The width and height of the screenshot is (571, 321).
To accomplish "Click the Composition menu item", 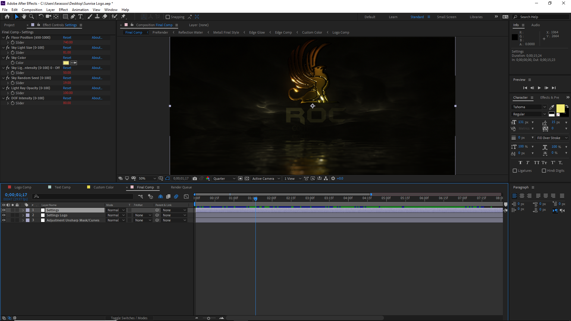I will click(31, 10).
